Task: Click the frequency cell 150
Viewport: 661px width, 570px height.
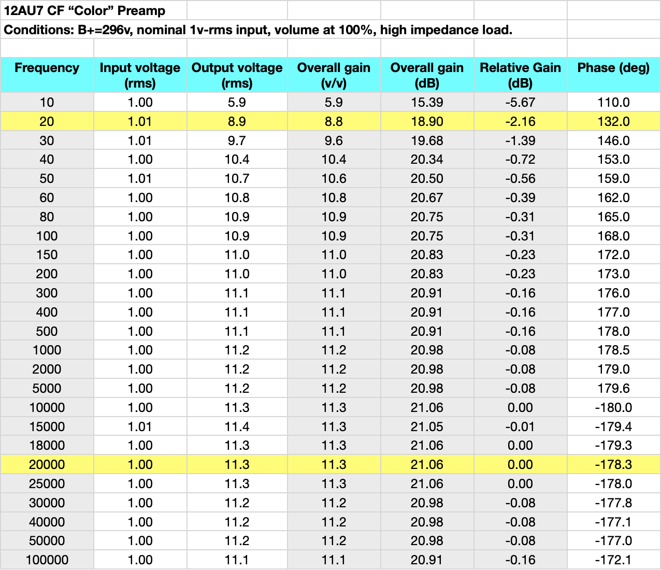Action: tap(47, 254)
